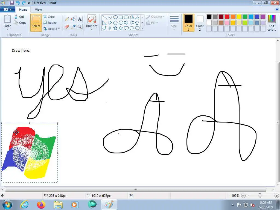Open the Paste dropdown arrow
280x210 pixels.
7,30
